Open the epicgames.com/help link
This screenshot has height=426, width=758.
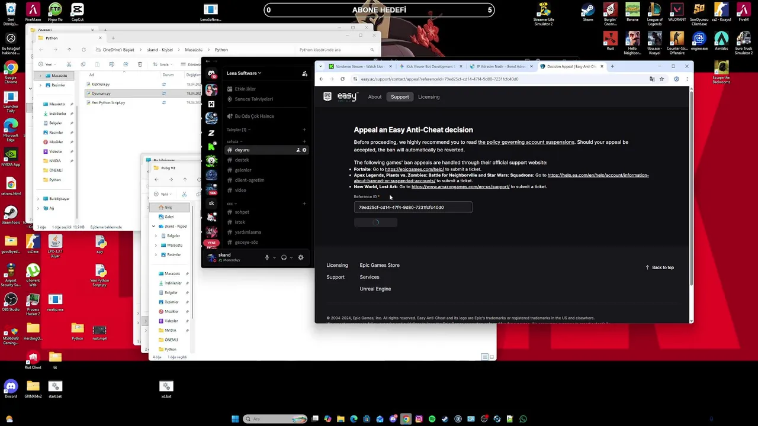click(x=414, y=169)
